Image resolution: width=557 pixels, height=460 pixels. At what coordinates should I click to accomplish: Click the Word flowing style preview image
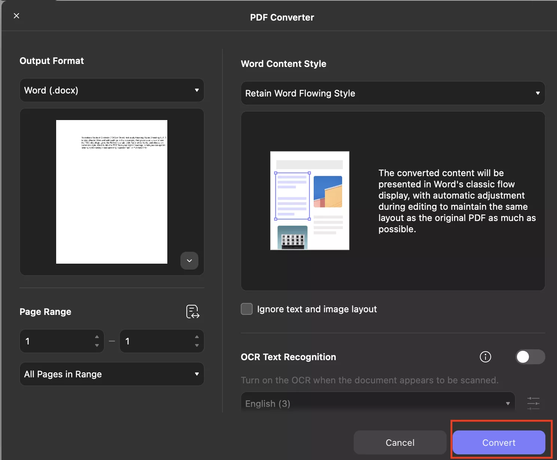(310, 200)
